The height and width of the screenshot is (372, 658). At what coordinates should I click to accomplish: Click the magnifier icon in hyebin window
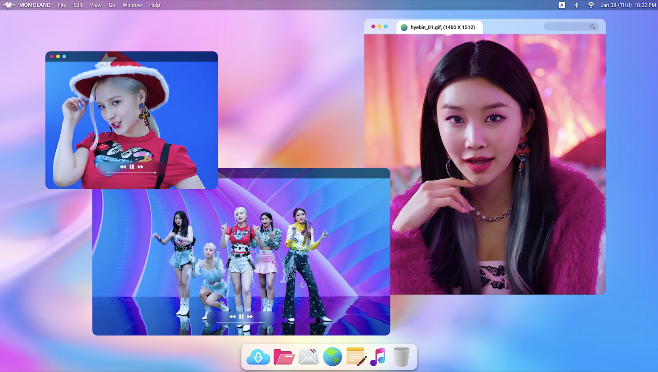593,27
